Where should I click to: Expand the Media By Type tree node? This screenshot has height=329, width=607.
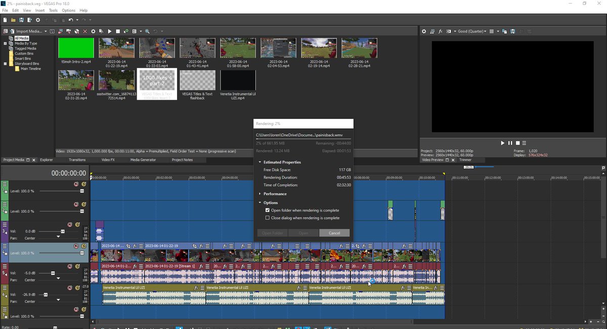(x=5, y=44)
